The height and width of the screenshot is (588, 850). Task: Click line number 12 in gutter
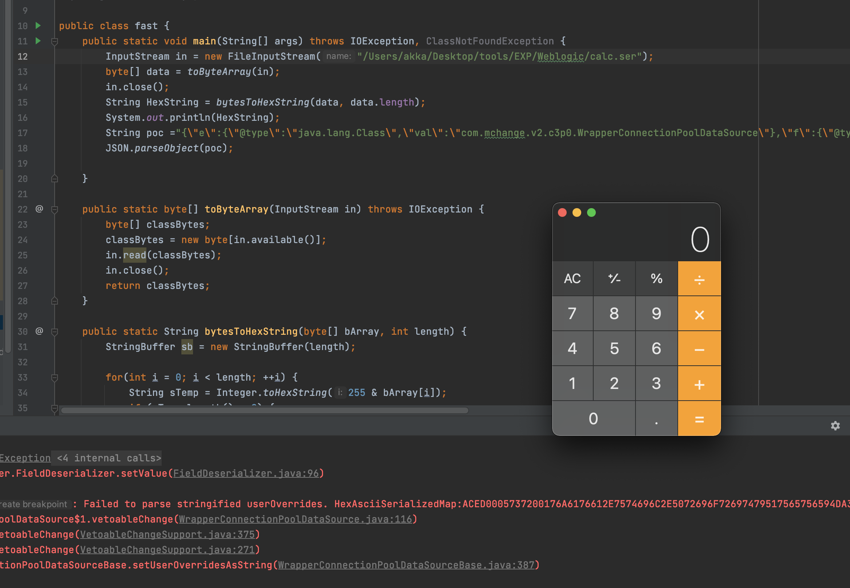(x=23, y=56)
